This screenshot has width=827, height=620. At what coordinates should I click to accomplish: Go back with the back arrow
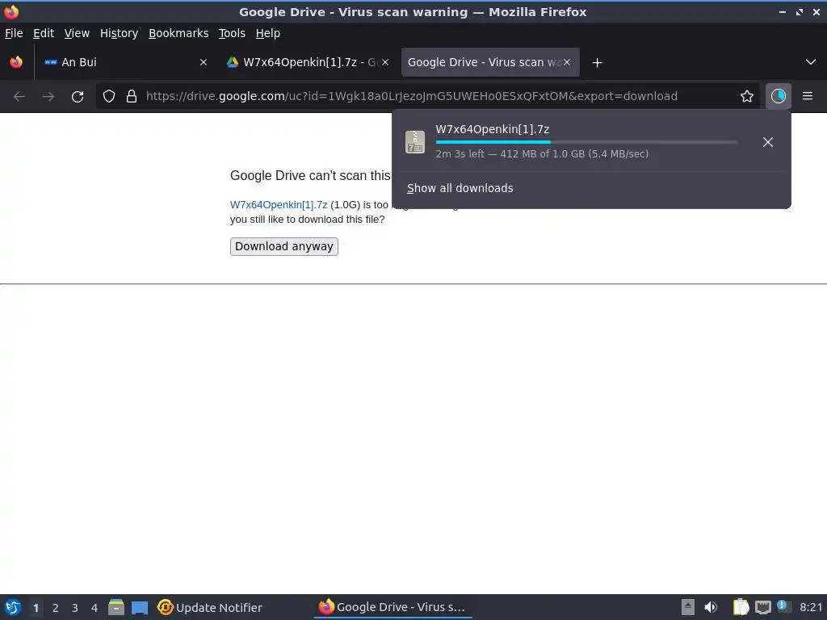(19, 97)
